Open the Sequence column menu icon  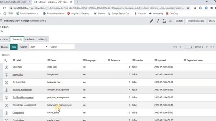(109, 60)
